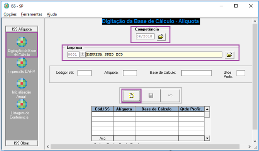Click the Empresa code 0001 field
259x151 pixels.
(x=73, y=54)
